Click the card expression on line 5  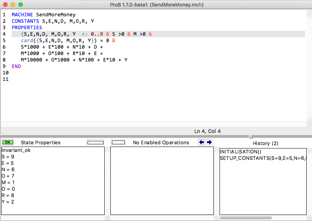[x=27, y=41]
